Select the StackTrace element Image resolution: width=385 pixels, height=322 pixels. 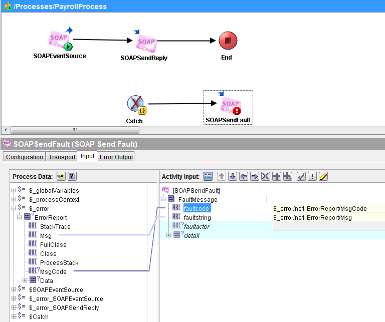point(55,226)
